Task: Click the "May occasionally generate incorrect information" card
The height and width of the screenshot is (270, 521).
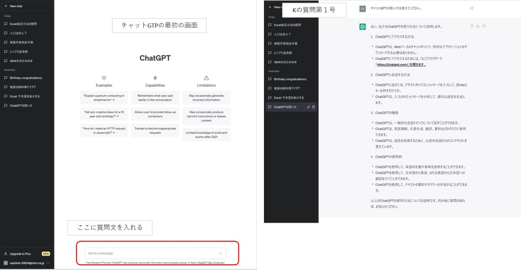Action: point(206,98)
